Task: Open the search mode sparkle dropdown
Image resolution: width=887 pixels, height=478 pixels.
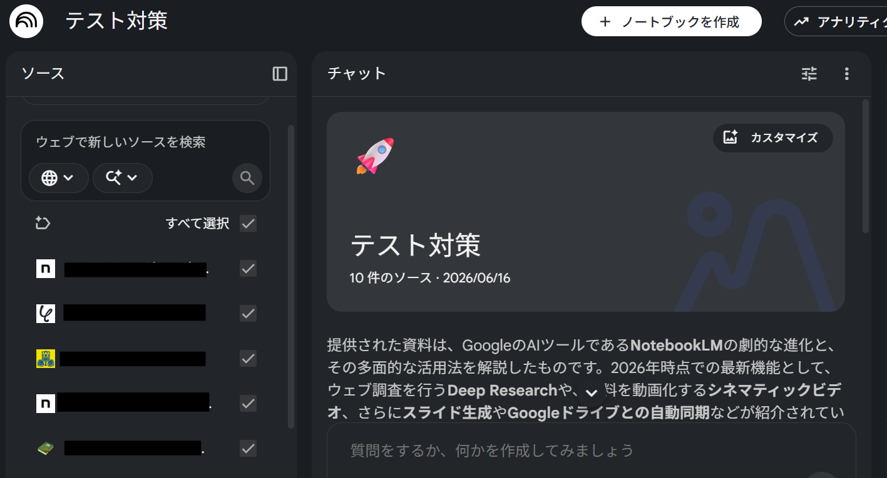Action: 123,178
